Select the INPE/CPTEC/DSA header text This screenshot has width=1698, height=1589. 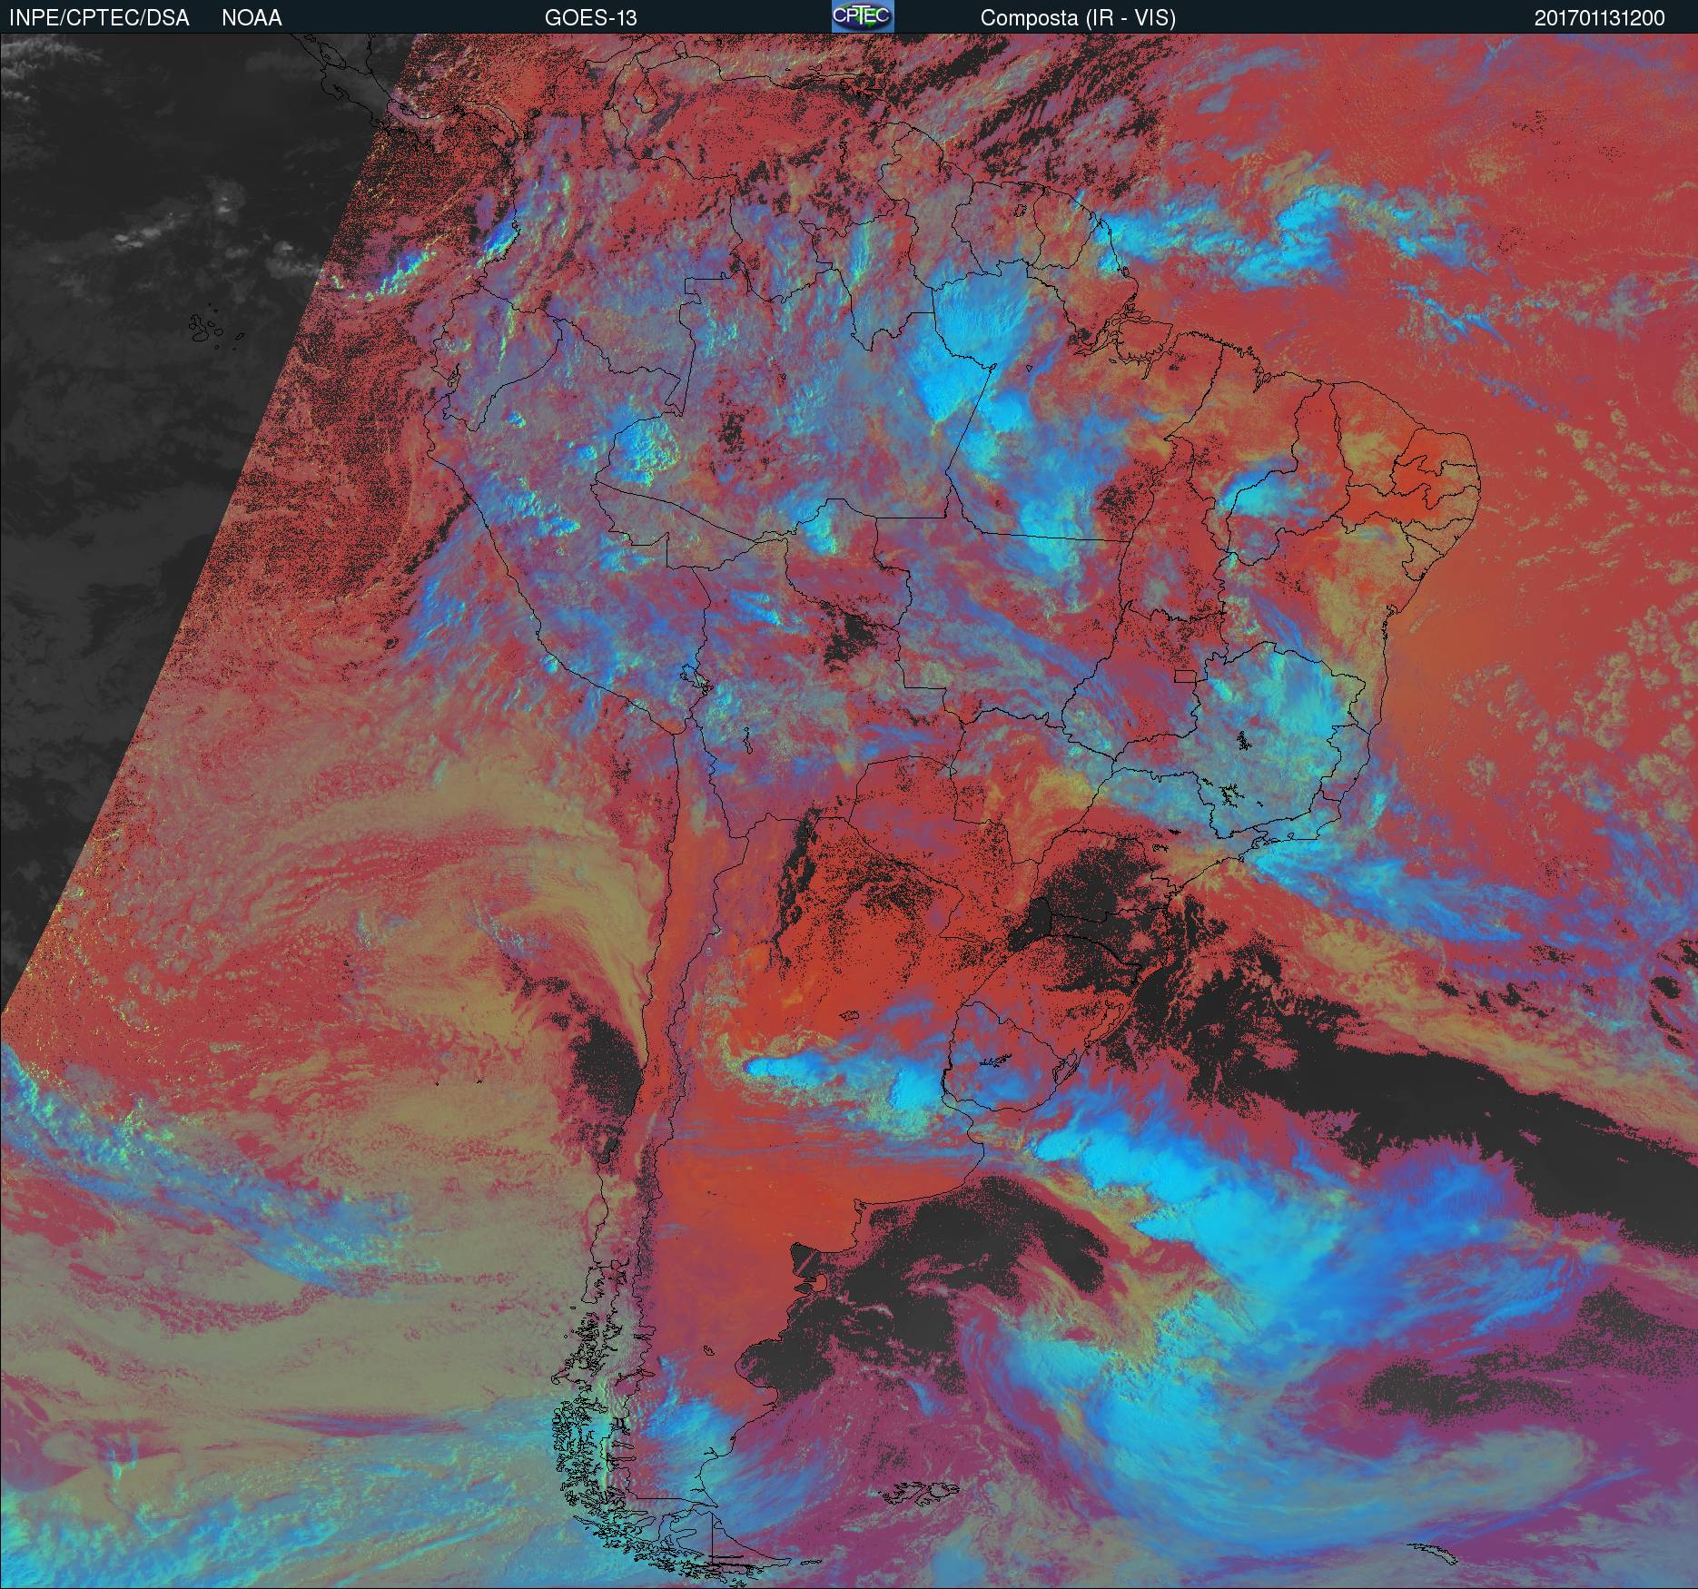[x=99, y=18]
